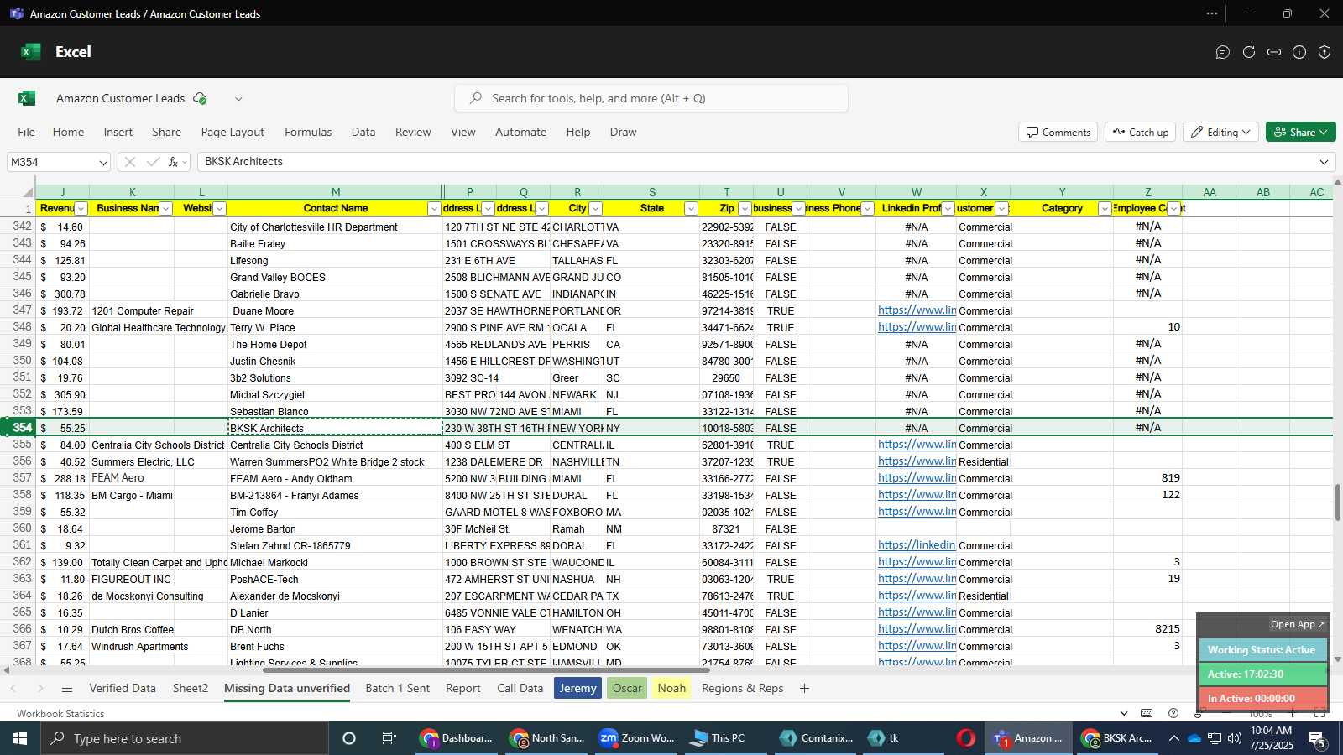Open LinkedIn link in row 347
The height and width of the screenshot is (755, 1343).
917,310
